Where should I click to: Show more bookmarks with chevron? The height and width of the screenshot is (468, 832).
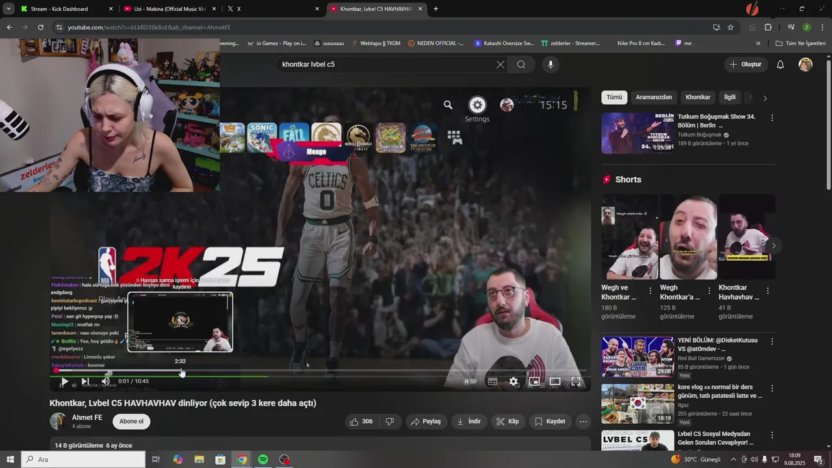tap(758, 44)
